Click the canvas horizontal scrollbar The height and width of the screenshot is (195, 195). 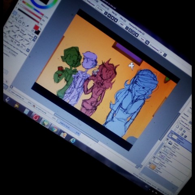[76, 128]
